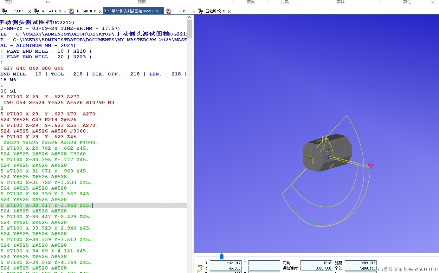Close the 手动侧头测试图档UG2212.NC tab
The width and height of the screenshot is (439, 273).
tap(162, 11)
